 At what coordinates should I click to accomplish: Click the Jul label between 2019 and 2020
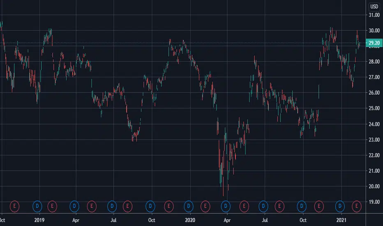click(x=113, y=220)
